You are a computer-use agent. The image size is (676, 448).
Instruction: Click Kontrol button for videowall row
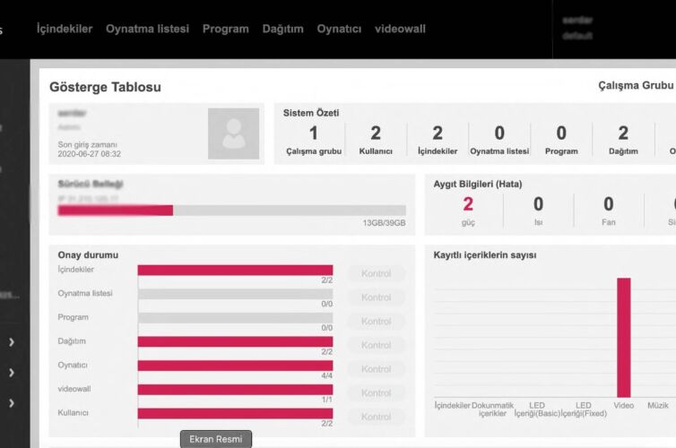click(x=377, y=392)
